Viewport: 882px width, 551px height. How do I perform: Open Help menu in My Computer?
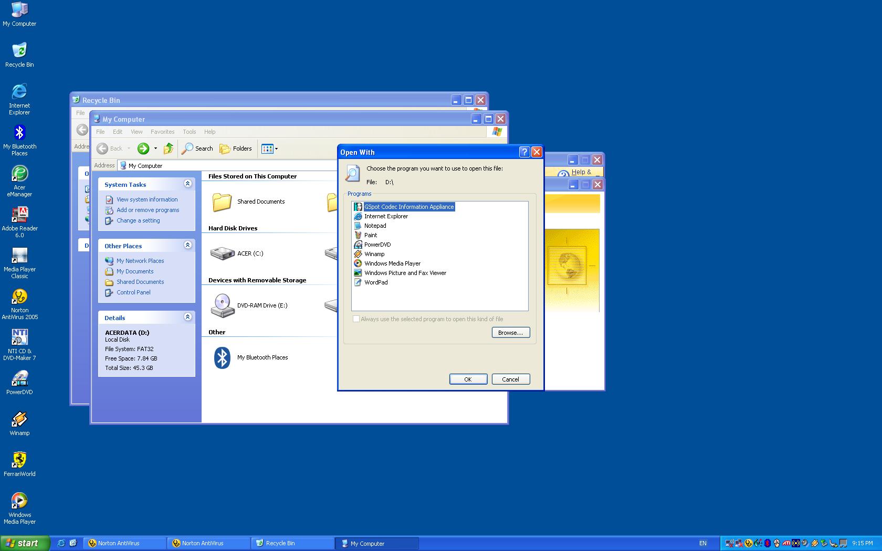(x=209, y=132)
